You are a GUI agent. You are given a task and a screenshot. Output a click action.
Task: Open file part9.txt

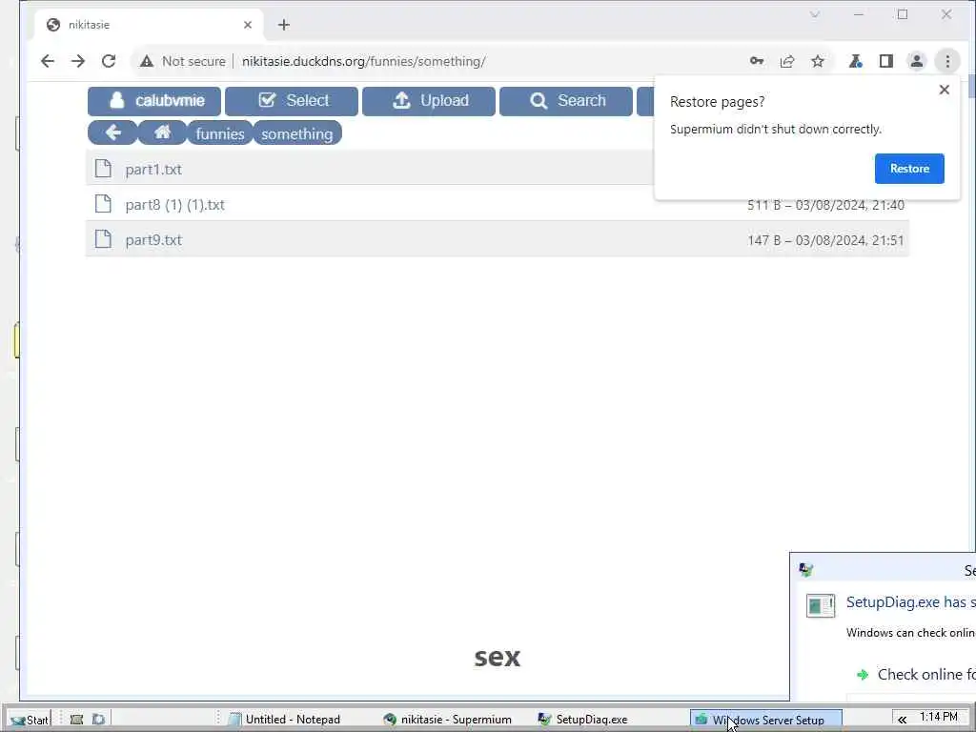pyautogui.click(x=153, y=240)
